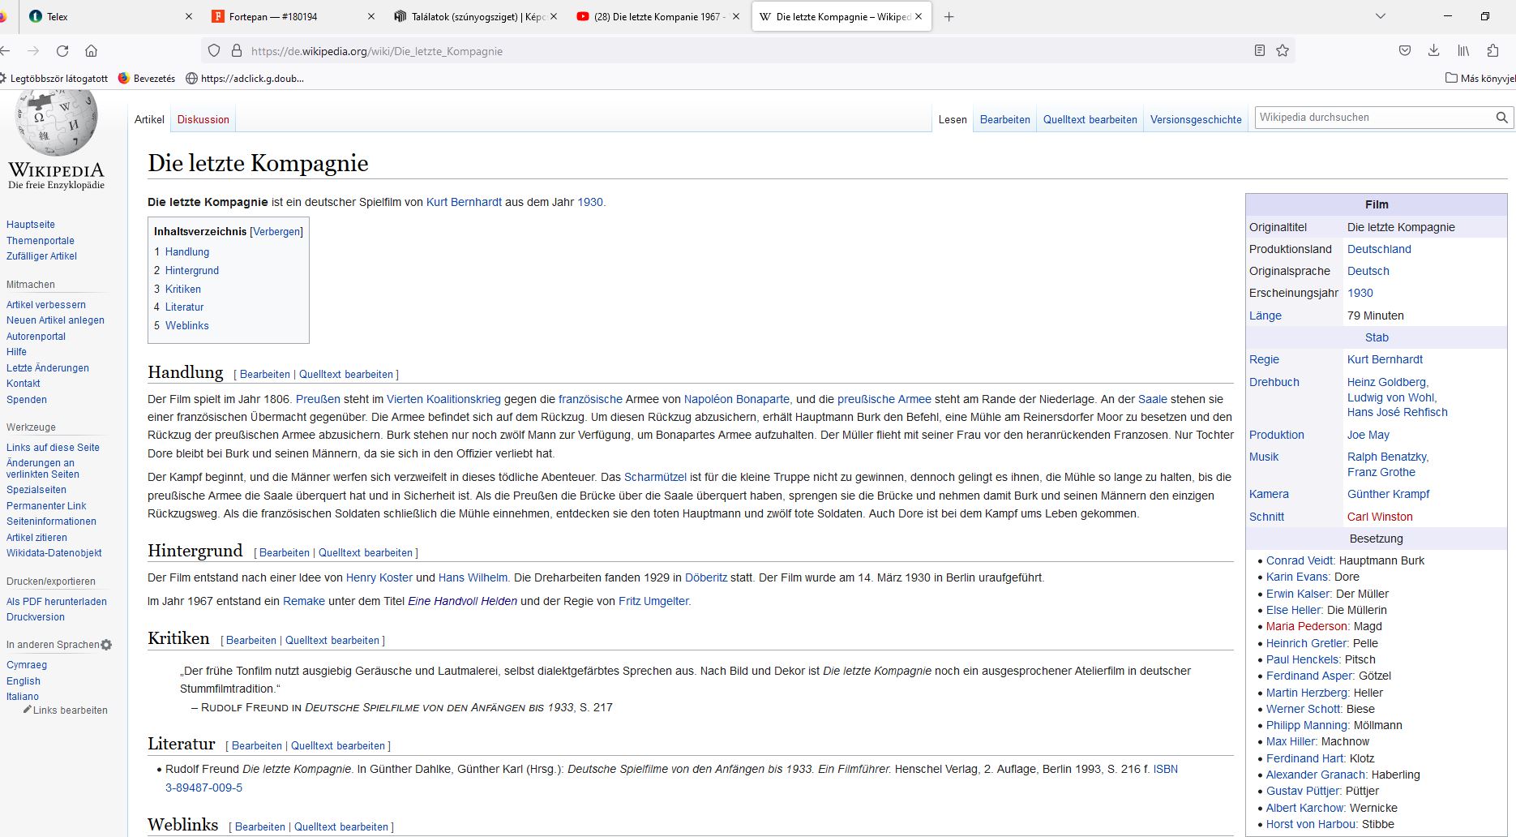Expand the list all tabs dropdown arrow
The image size is (1516, 837).
pyautogui.click(x=1381, y=17)
